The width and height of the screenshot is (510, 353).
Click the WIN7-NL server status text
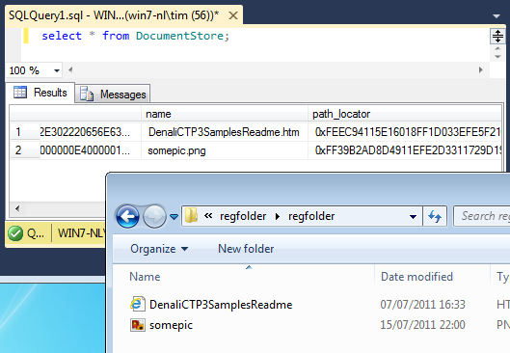click(x=81, y=233)
